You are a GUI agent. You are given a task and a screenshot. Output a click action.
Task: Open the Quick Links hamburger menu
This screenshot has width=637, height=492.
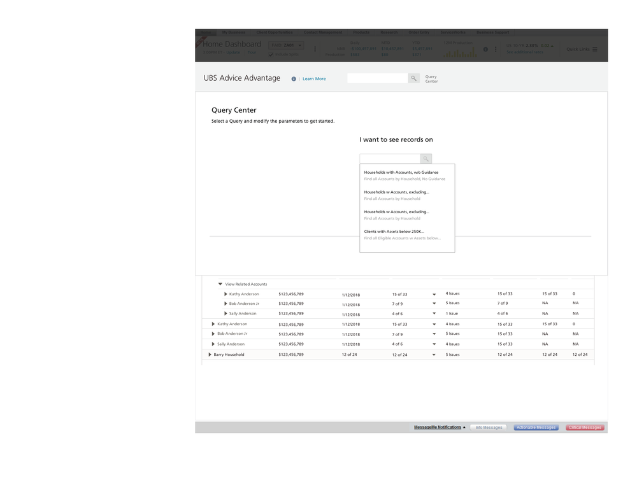(595, 49)
